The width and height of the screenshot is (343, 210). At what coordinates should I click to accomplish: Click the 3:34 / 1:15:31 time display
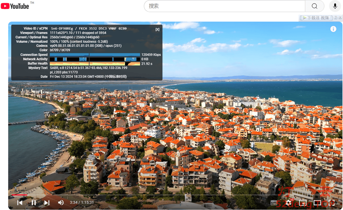[x=82, y=203]
